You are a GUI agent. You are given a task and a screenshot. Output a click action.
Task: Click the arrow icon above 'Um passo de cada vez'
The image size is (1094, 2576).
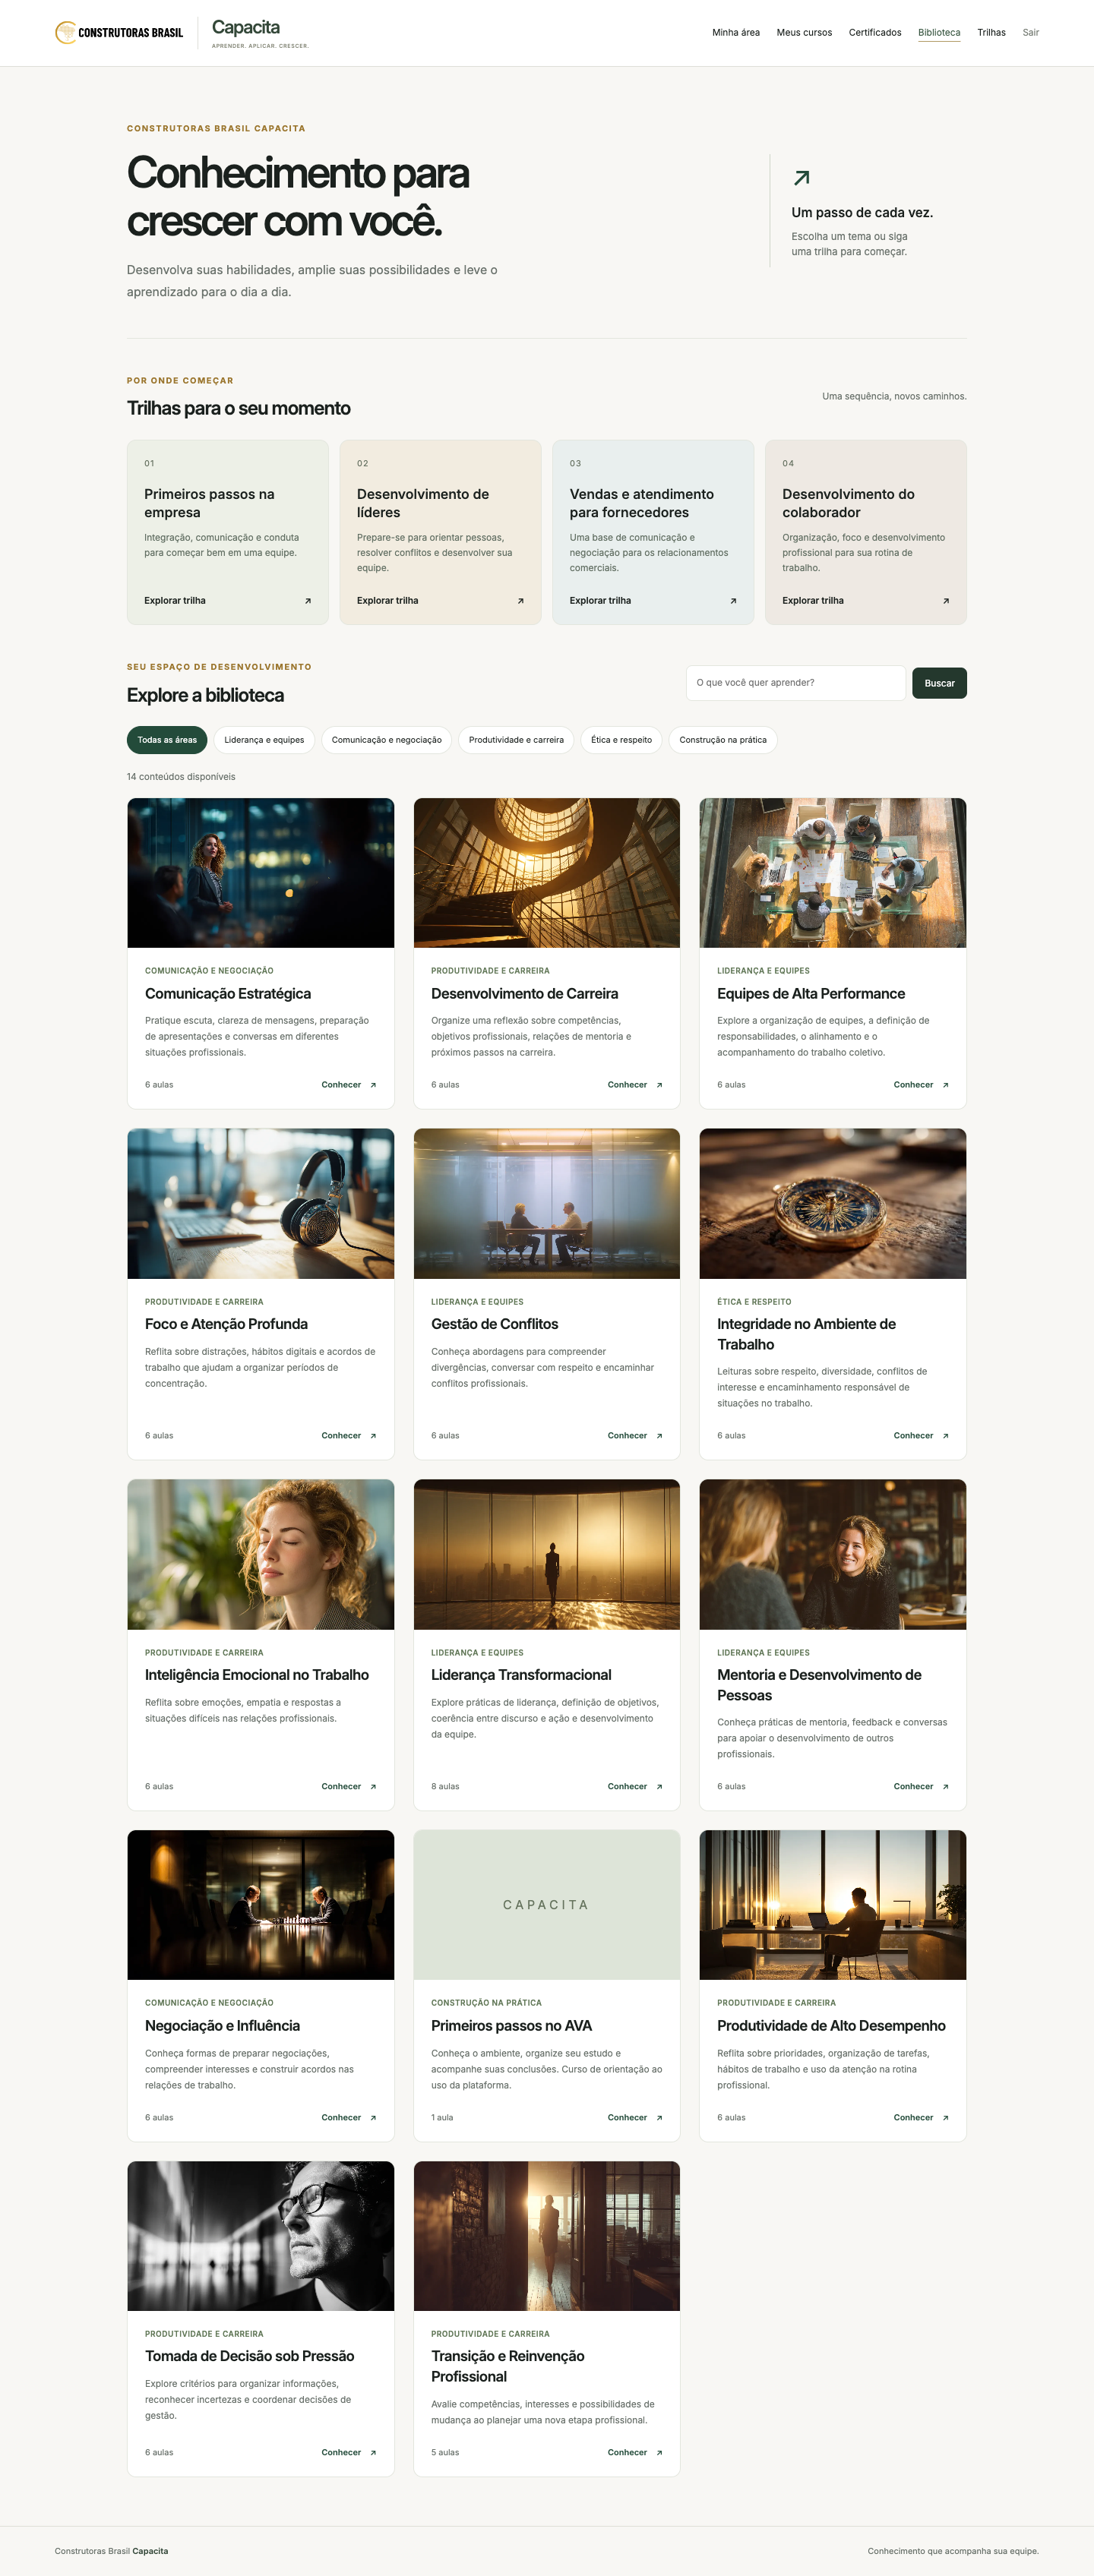coord(801,178)
